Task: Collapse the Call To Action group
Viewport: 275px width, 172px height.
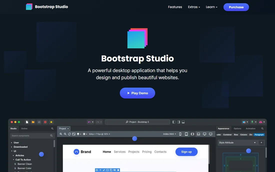Action: [13, 160]
